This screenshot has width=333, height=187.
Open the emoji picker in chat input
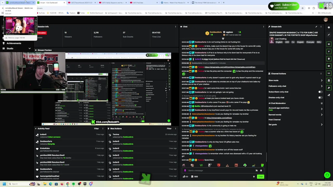click(x=261, y=171)
